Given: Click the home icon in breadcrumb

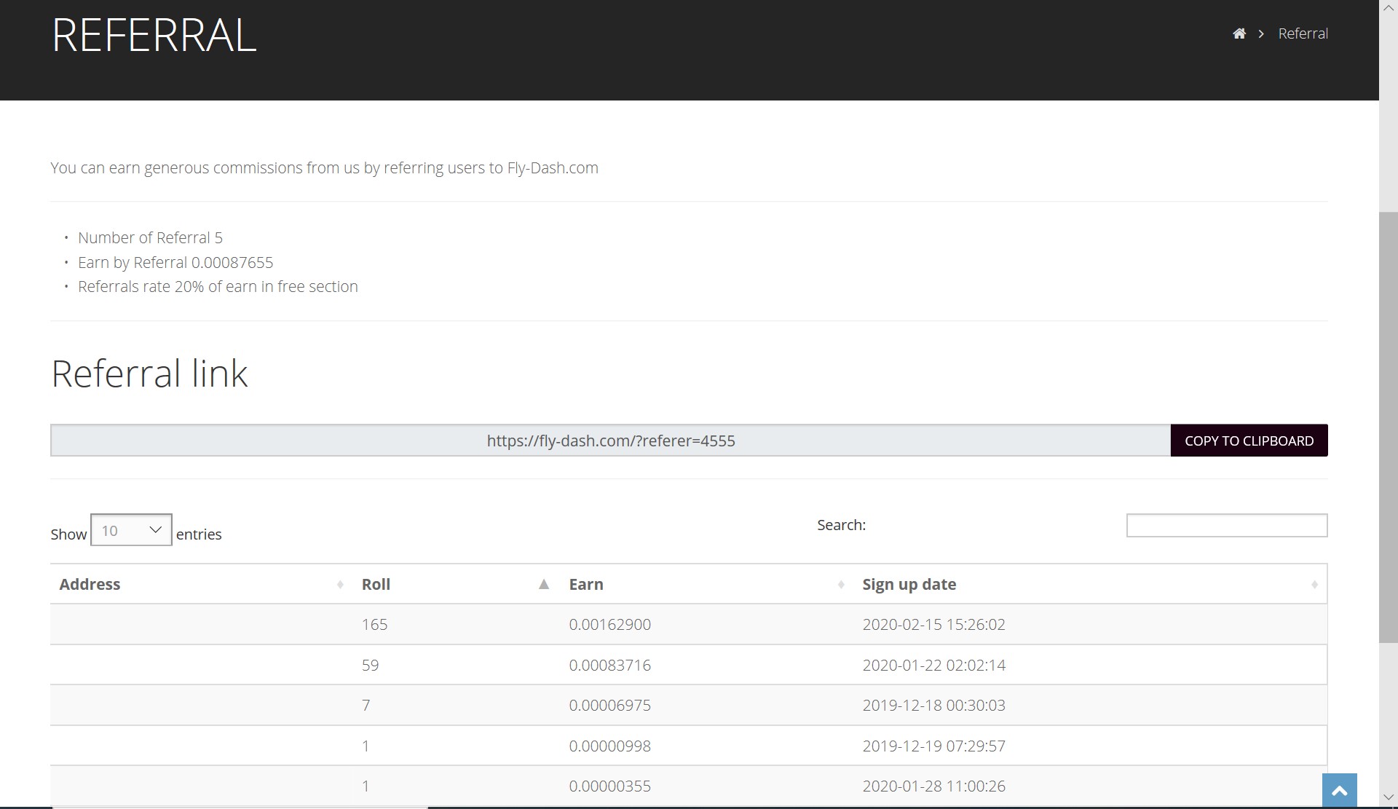Looking at the screenshot, I should coord(1239,33).
